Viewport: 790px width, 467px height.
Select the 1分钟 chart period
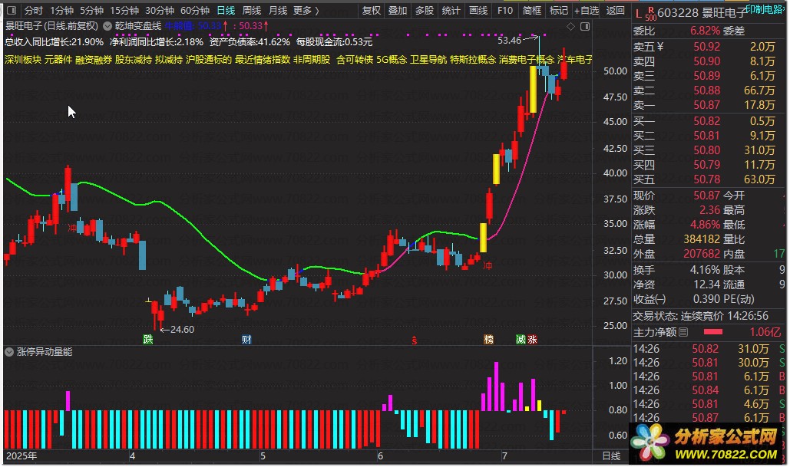61,10
